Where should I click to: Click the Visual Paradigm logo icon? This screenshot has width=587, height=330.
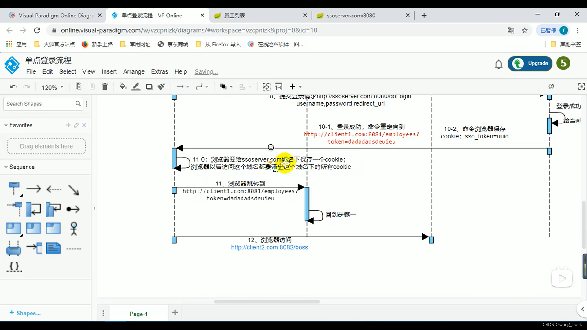tap(12, 65)
